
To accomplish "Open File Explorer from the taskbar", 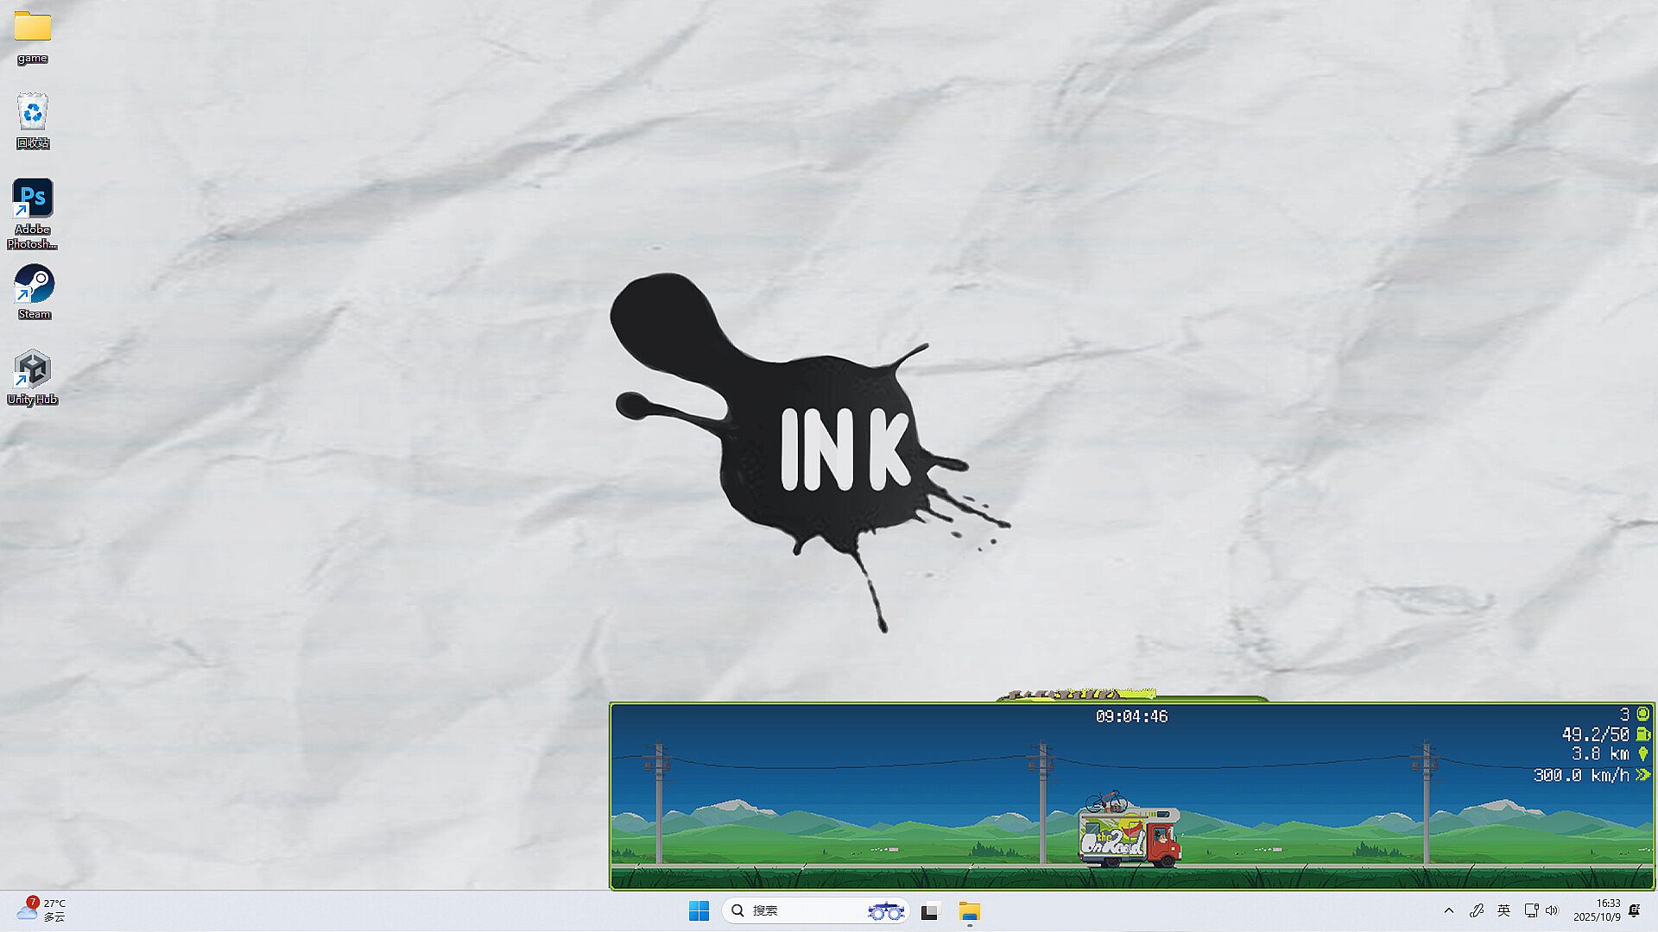I will click(x=969, y=911).
